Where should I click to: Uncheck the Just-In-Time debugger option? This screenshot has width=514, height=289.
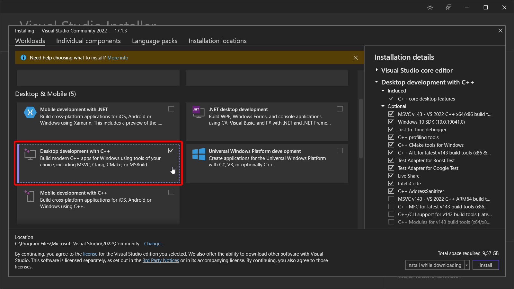[391, 129]
